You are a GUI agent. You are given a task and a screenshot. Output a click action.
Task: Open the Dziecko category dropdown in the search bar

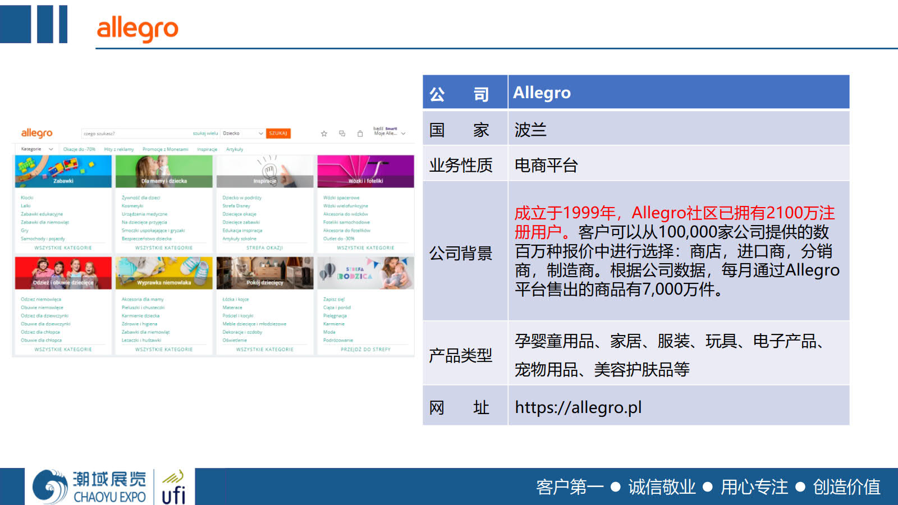click(x=242, y=134)
